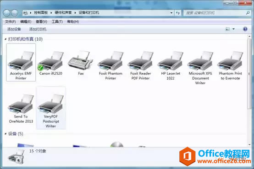Go forward with the Forward arrow button
Viewport: 254px width, 169px height.
pos(14,13)
